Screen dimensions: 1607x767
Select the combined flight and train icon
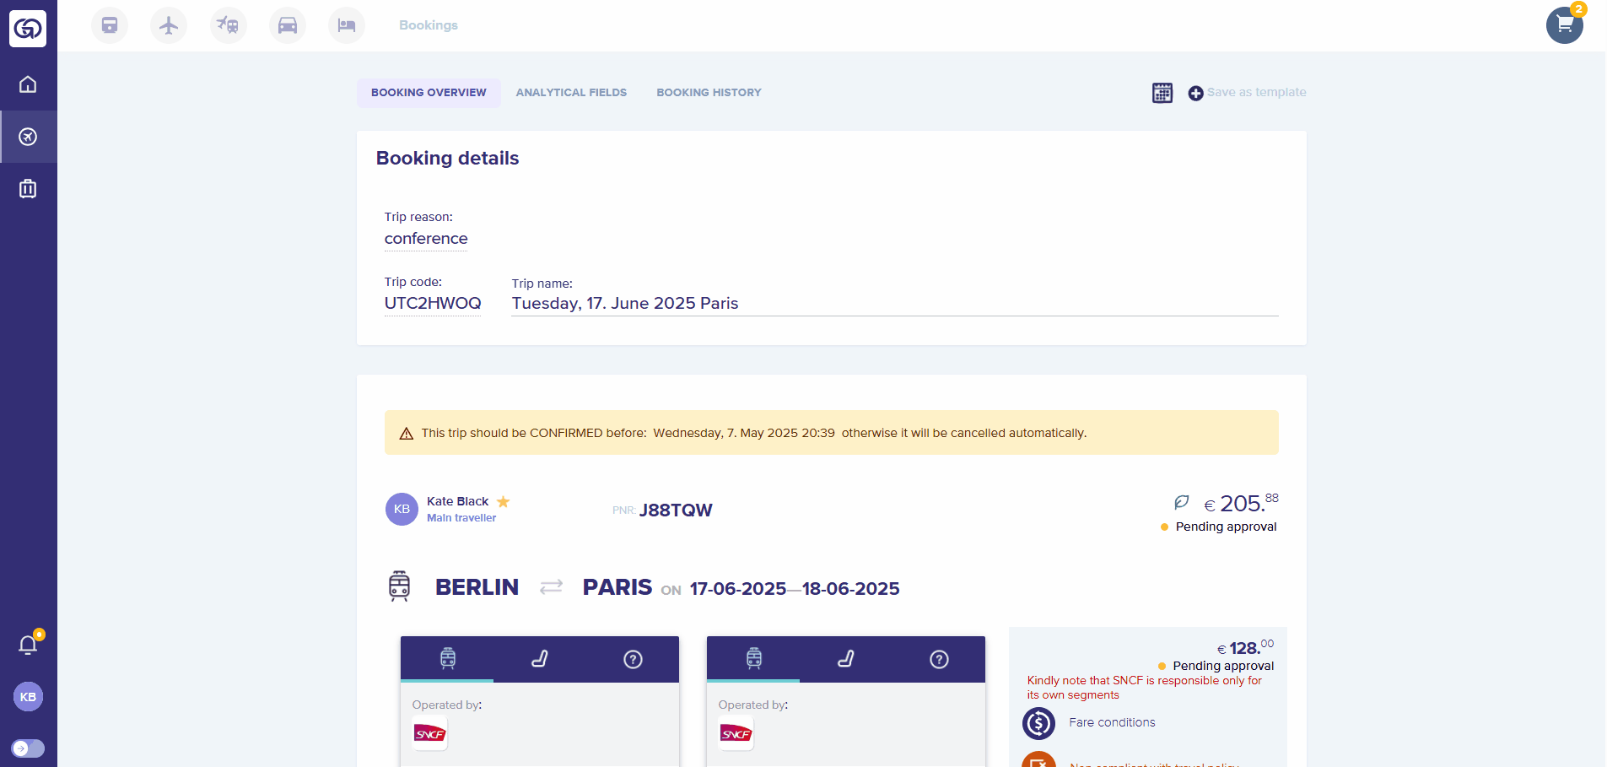pyautogui.click(x=228, y=25)
